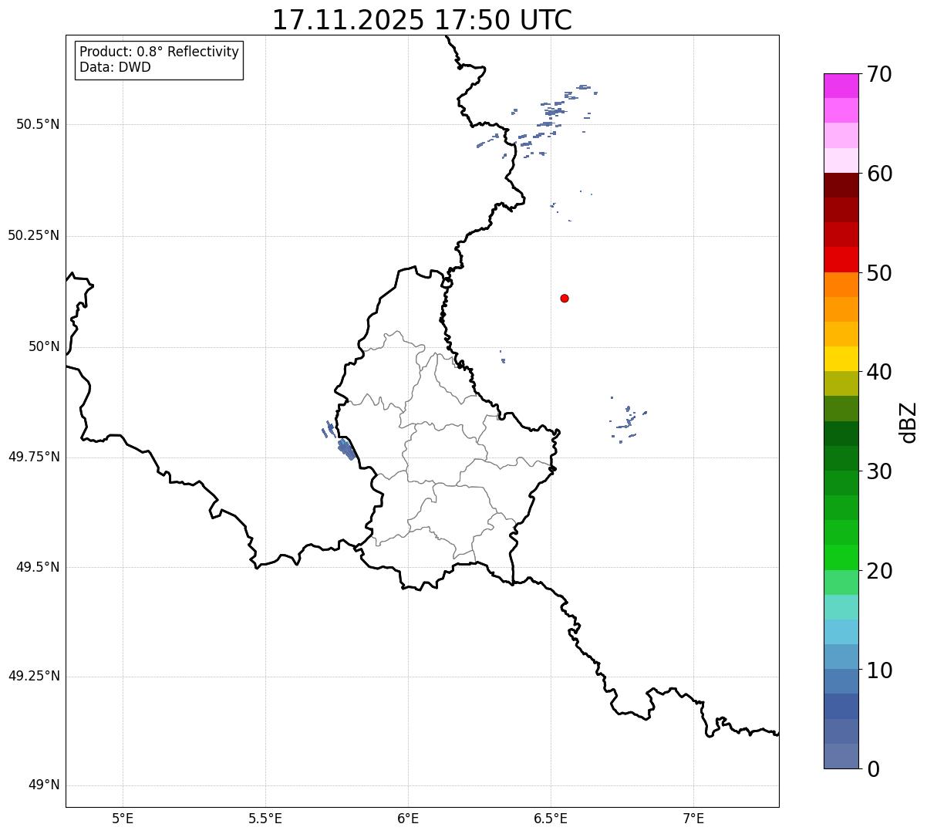This screenshot has width=927, height=834.
Task: Click the 50.25°N latitude label
Action: pos(34,235)
